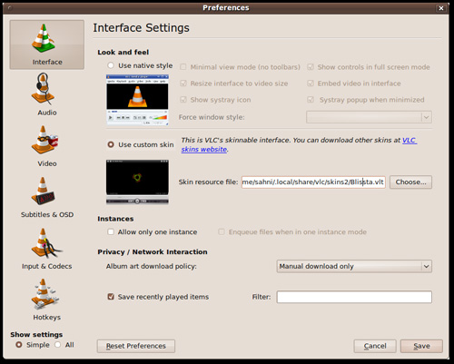Click the Instances section label
The width and height of the screenshot is (454, 364).
coord(115,219)
